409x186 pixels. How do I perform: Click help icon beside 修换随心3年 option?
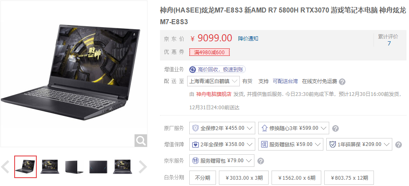336,128
